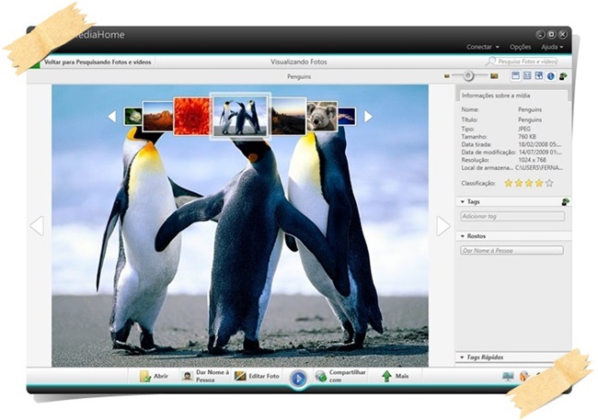Click the right arrow of the thumbnail carousel
Viewport: 598px width, 420px height.
[x=368, y=116]
